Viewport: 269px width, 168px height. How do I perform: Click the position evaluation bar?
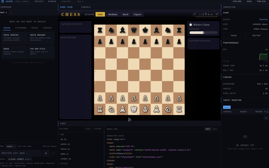pyautogui.click(x=204, y=33)
